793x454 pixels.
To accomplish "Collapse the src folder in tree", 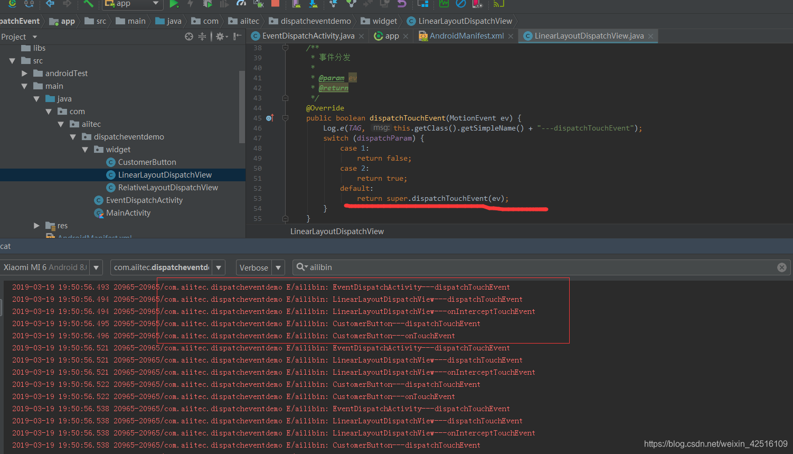I will tap(12, 61).
